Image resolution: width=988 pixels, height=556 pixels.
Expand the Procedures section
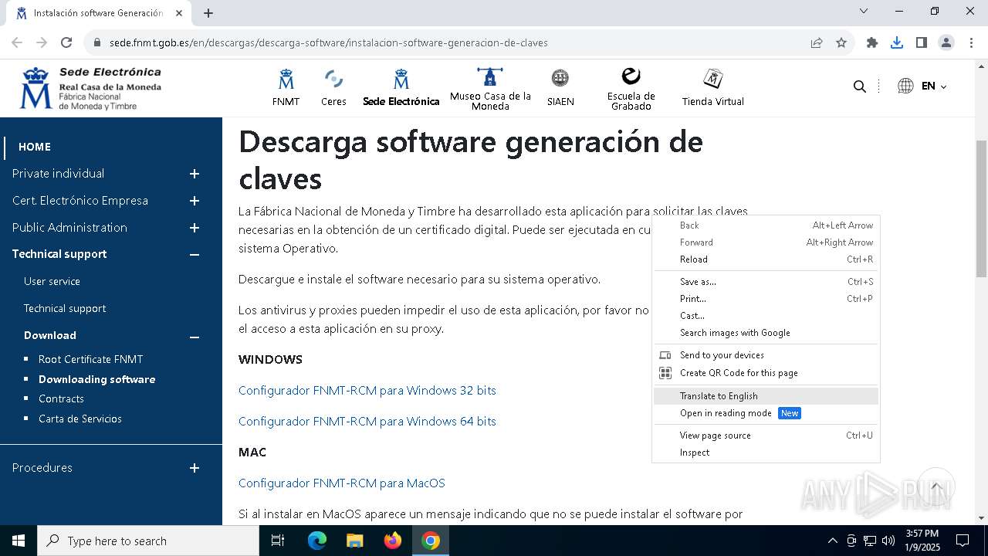tap(195, 468)
